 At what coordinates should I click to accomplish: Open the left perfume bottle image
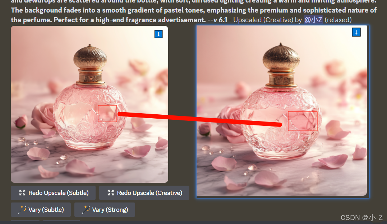tap(89, 104)
